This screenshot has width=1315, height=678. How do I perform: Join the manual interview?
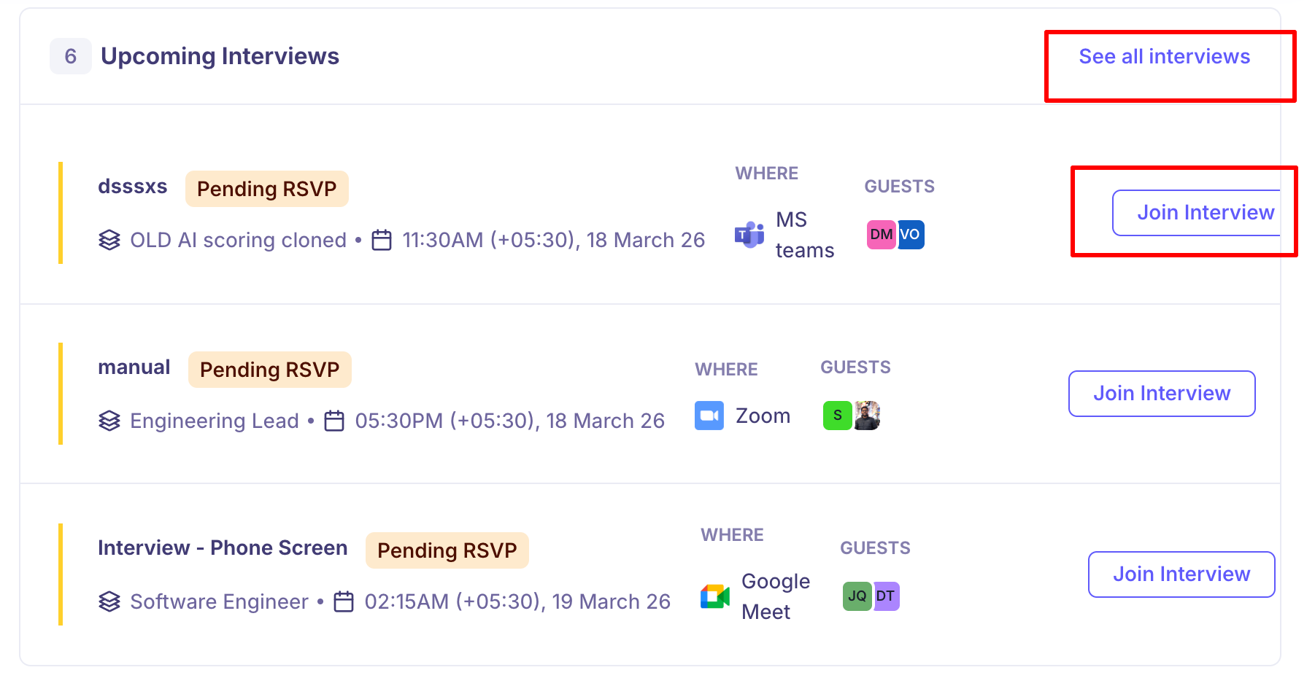pyautogui.click(x=1161, y=394)
